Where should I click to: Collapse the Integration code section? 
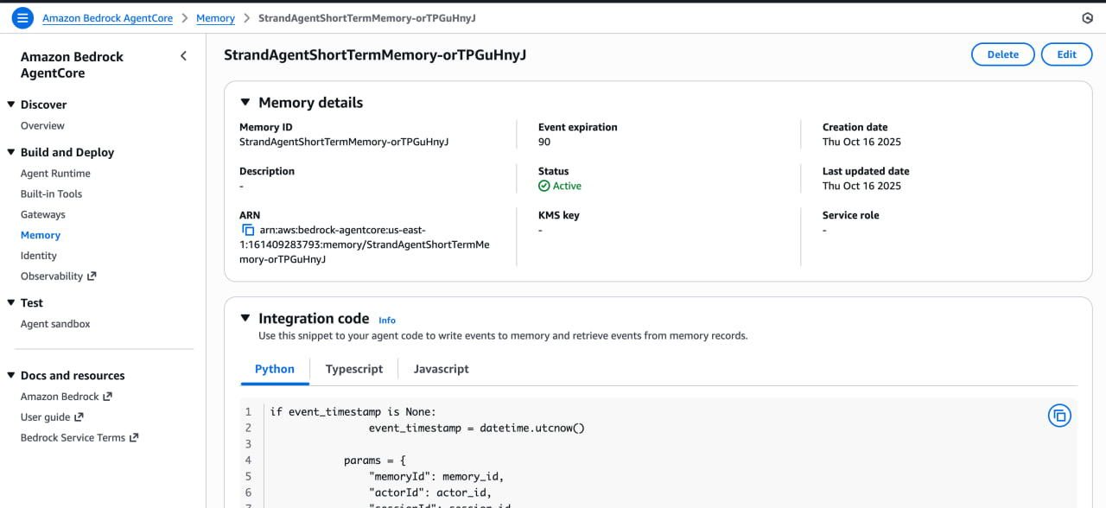click(245, 318)
